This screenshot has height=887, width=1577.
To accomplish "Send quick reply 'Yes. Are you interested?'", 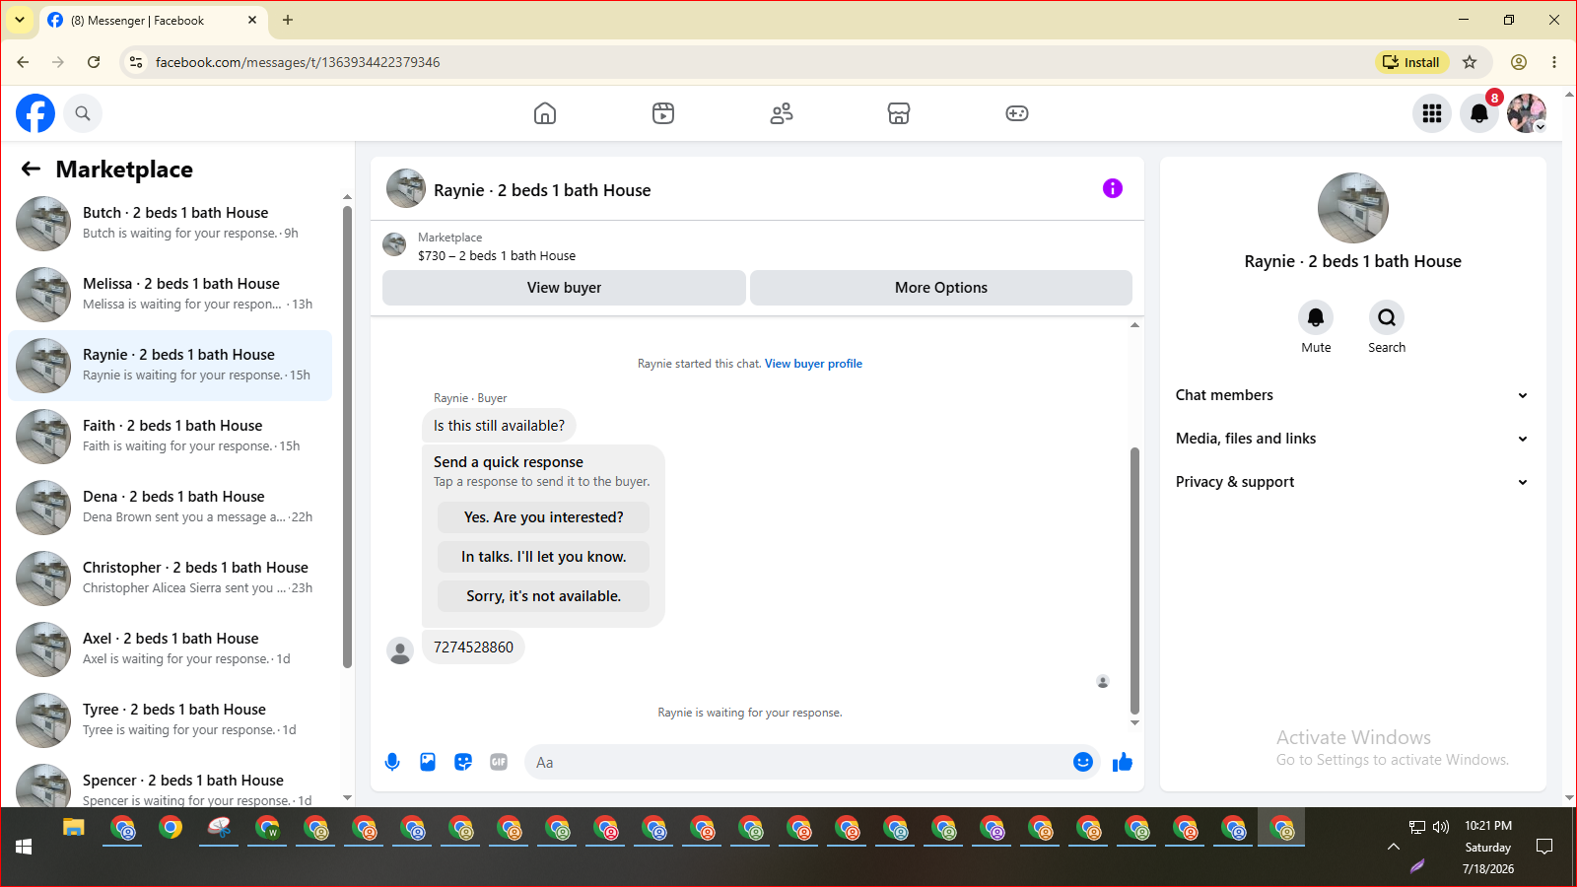I will [x=544, y=517].
